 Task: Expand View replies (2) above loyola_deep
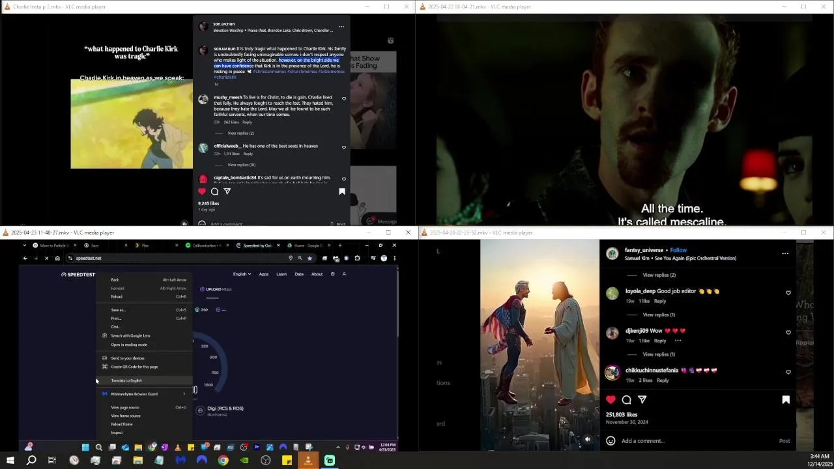[659, 275]
